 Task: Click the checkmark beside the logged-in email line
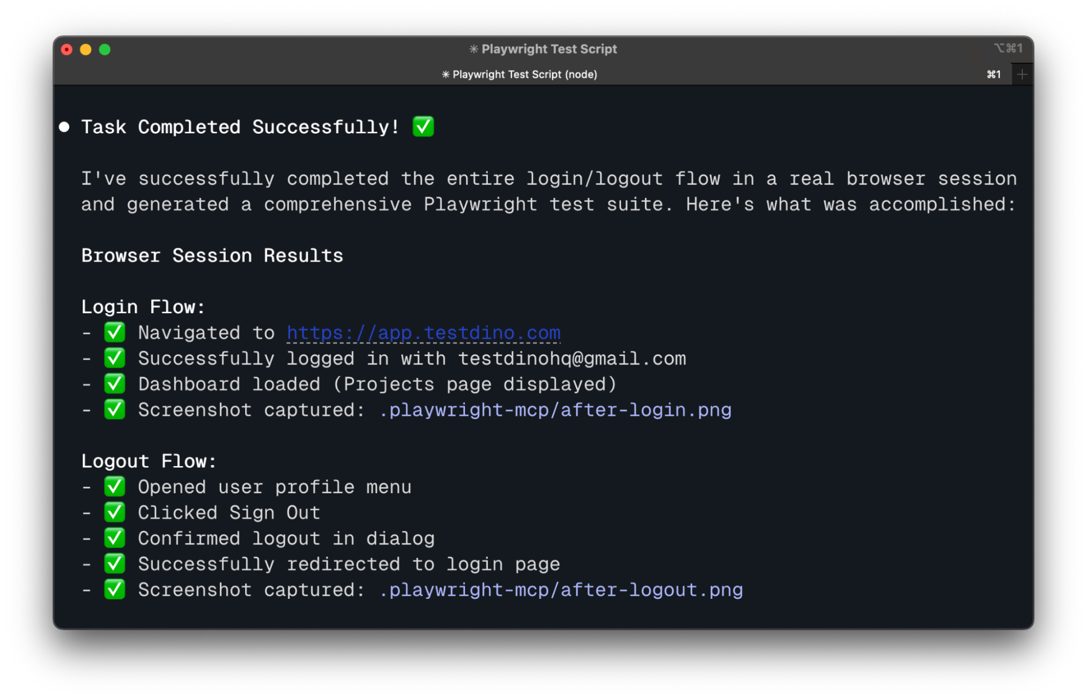click(x=114, y=358)
